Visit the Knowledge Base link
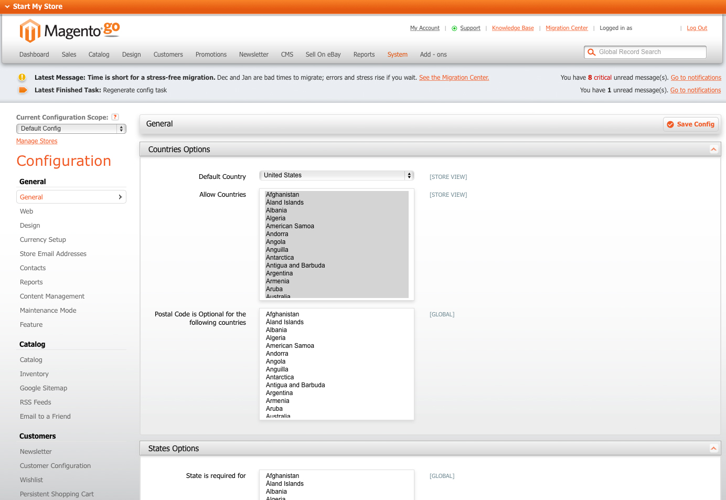Viewport: 726px width, 500px height. click(513, 28)
